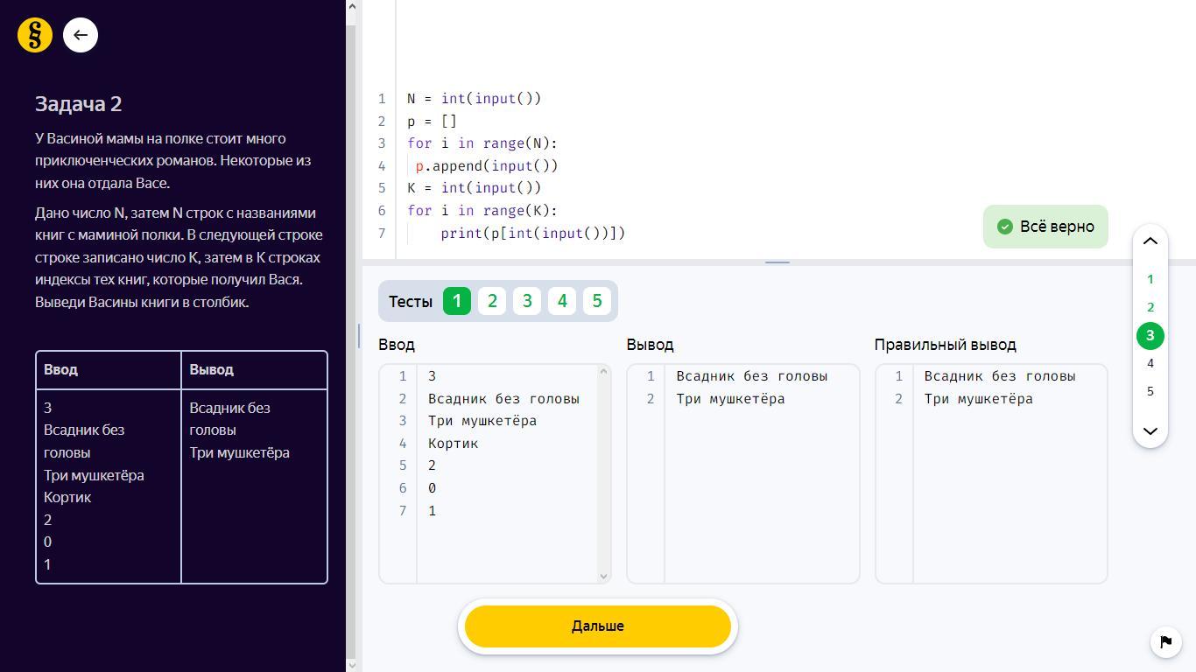Click the flag report icon
The width and height of the screenshot is (1196, 672).
1165,641
